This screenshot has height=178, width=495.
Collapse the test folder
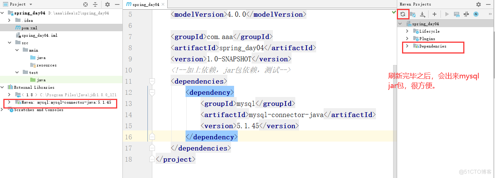pyautogui.click(x=17, y=72)
